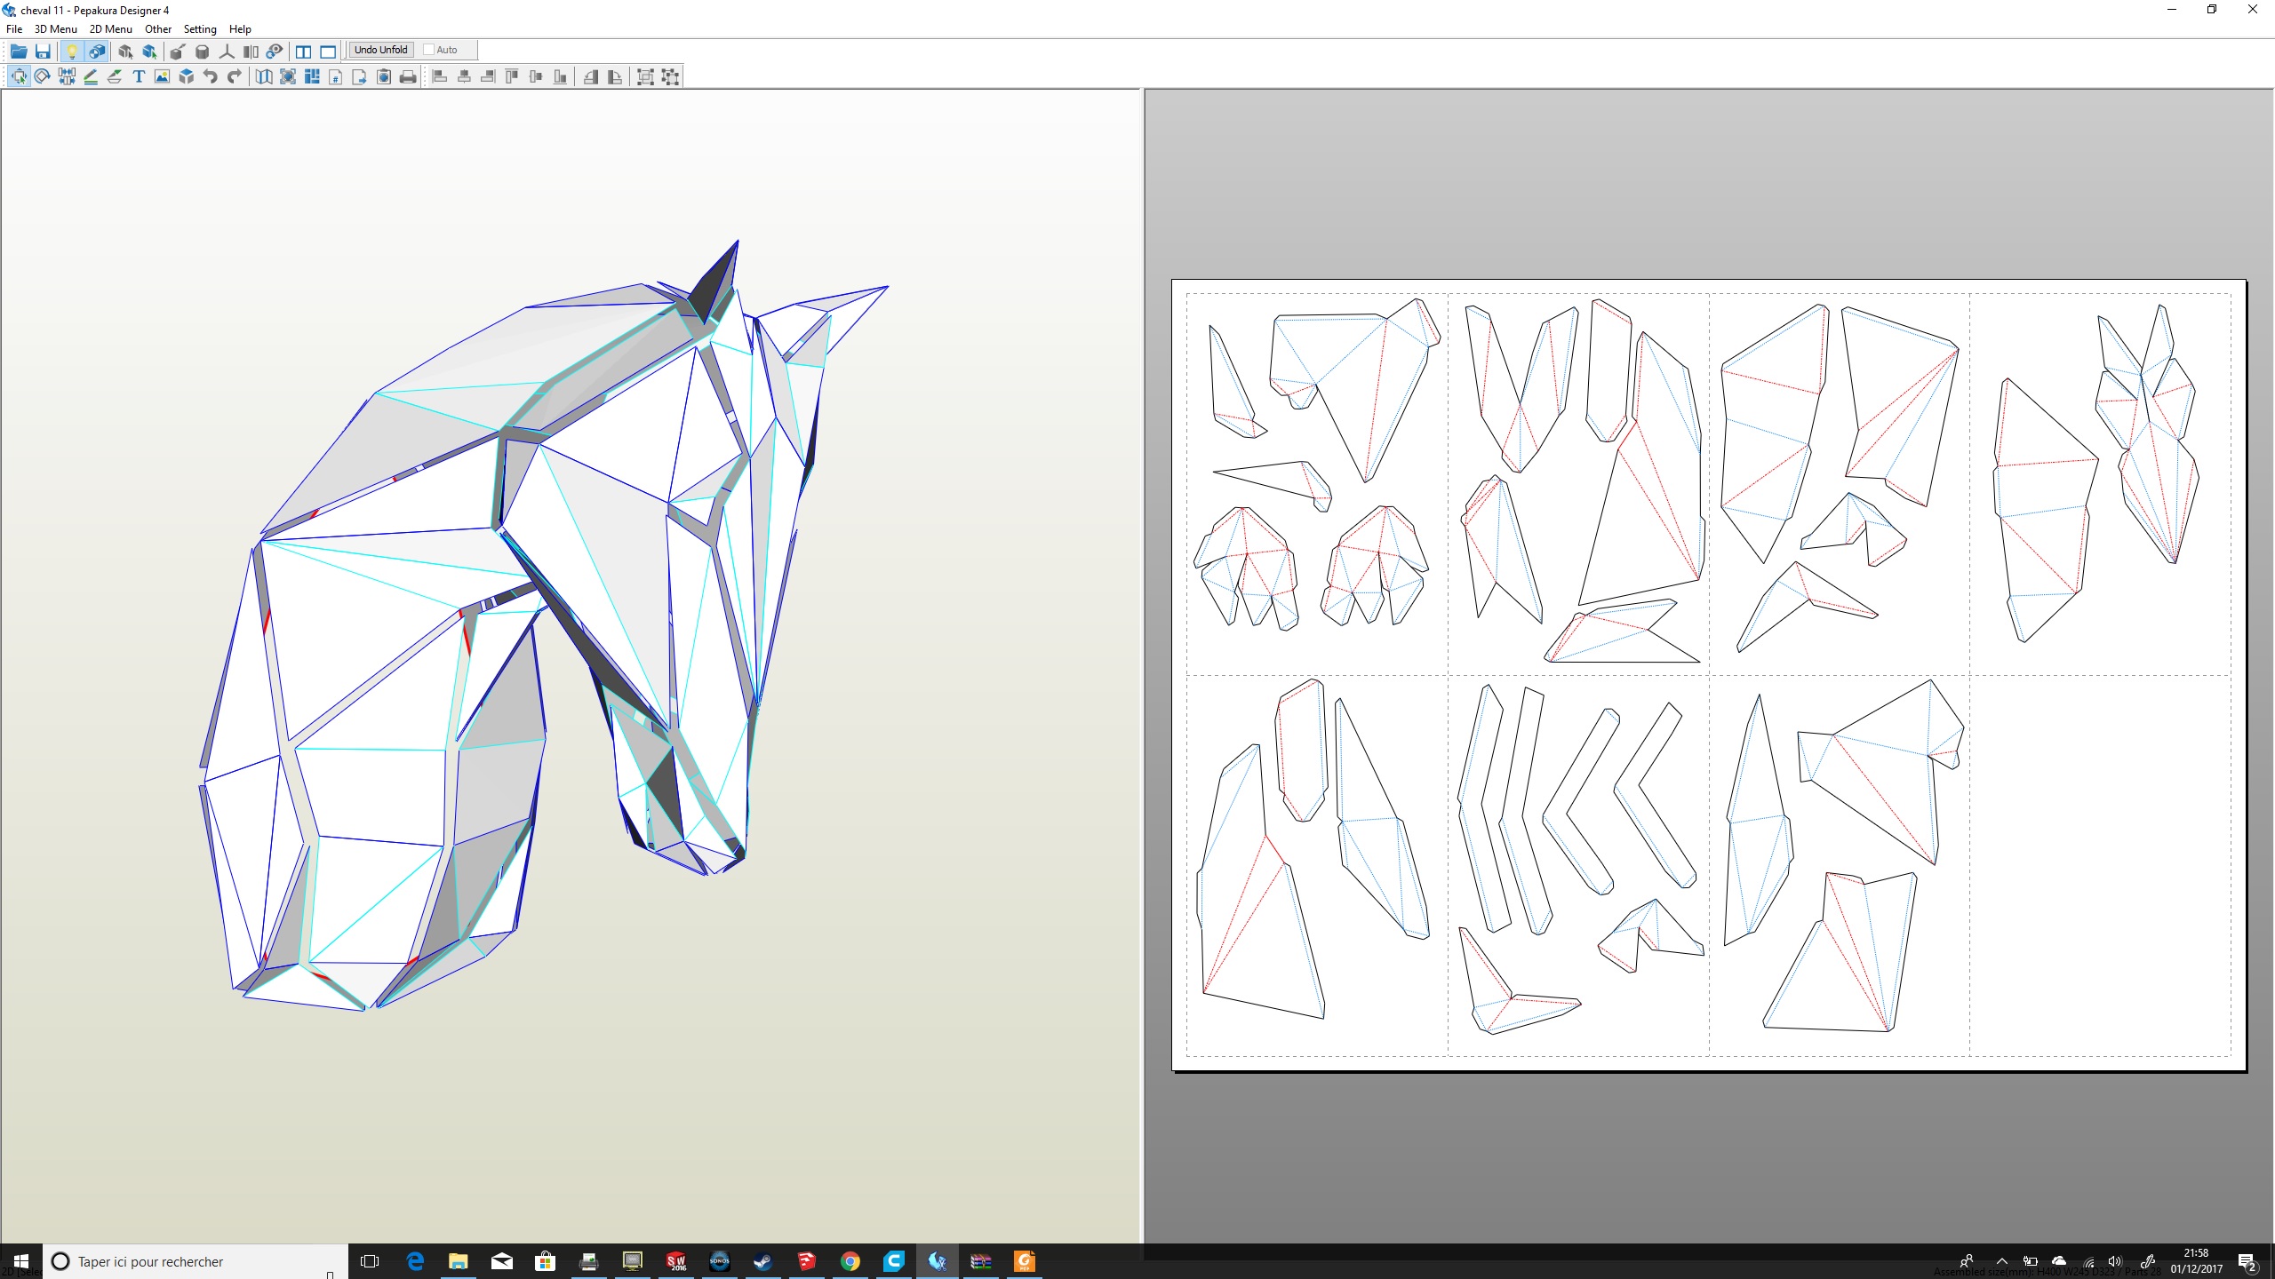
Task: Select the Input Text tool (T icon)
Action: click(x=139, y=76)
